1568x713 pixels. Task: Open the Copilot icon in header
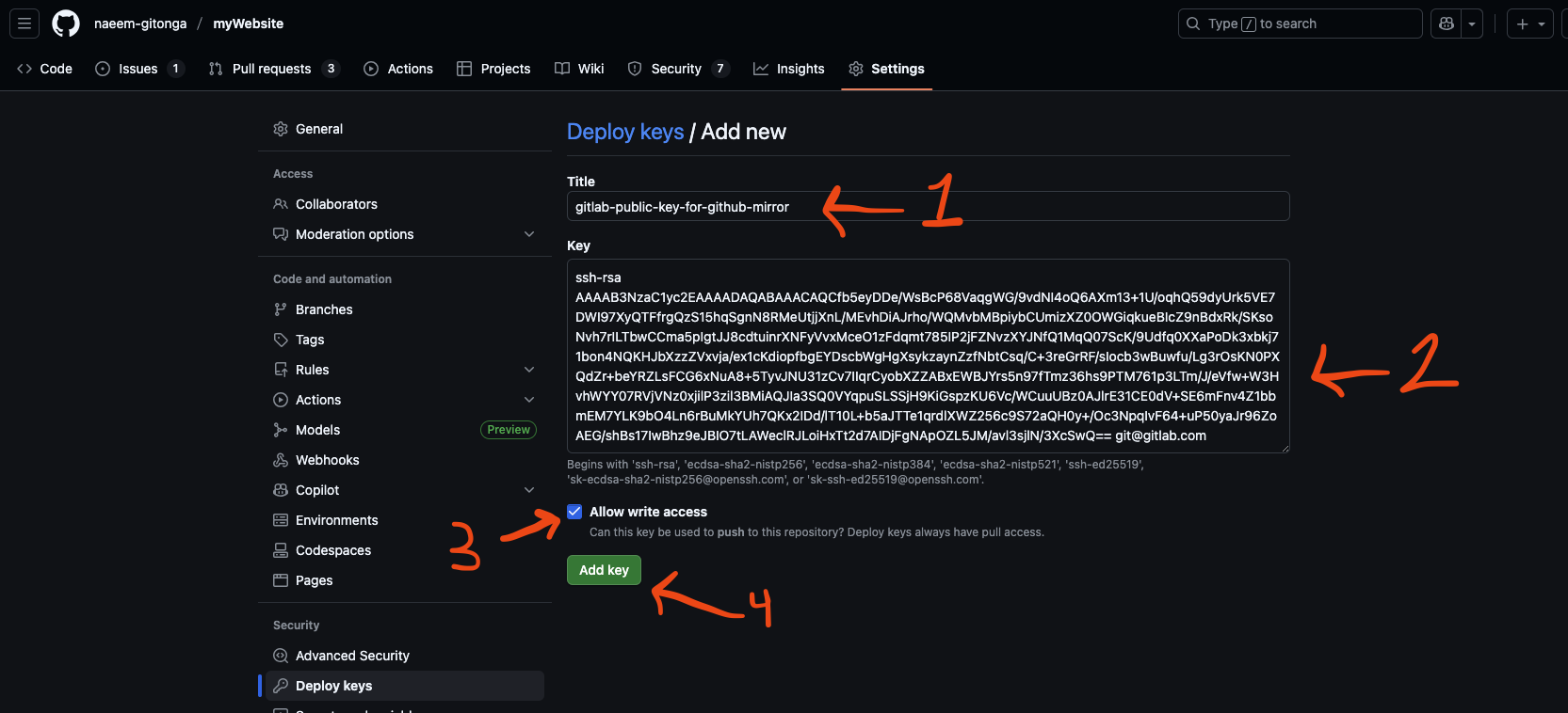click(1447, 24)
